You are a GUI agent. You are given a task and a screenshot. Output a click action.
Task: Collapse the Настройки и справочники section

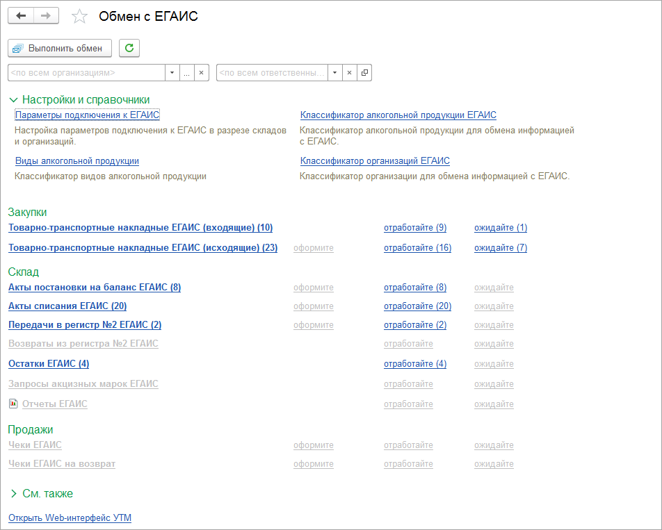point(13,100)
